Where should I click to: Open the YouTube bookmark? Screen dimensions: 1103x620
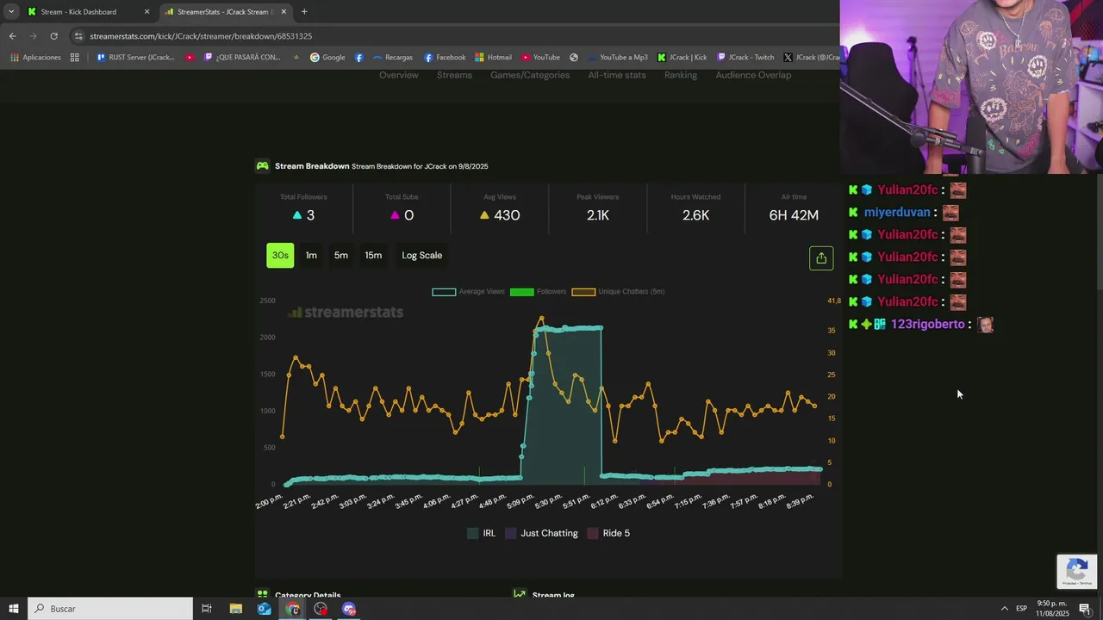point(540,58)
